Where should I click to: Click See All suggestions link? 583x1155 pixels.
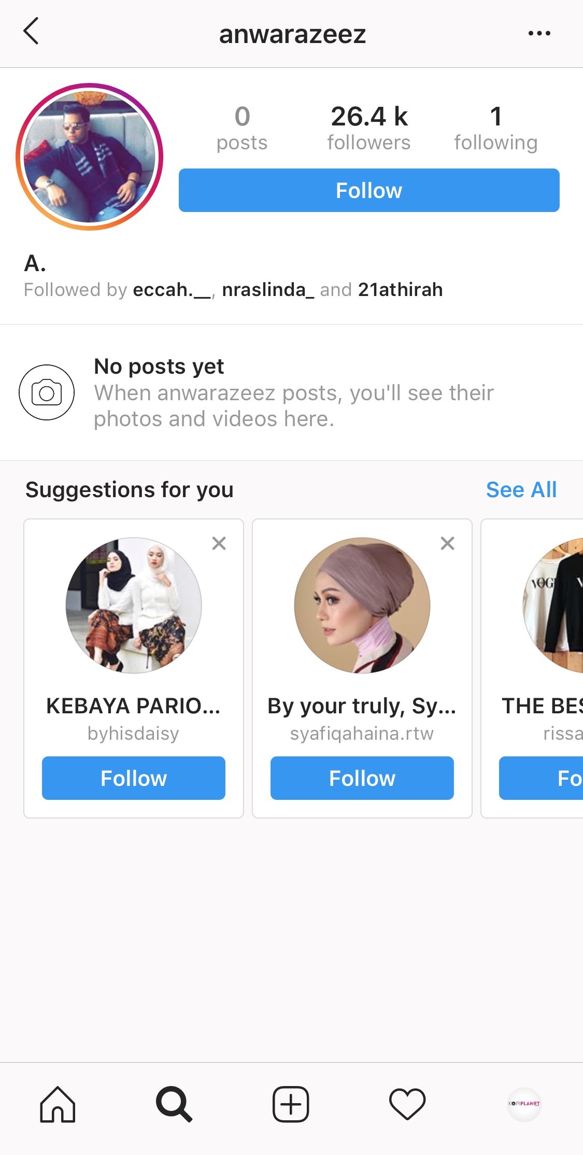(521, 490)
